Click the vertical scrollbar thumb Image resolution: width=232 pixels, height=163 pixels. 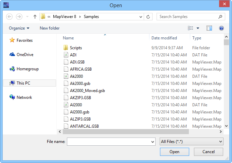point(226,42)
